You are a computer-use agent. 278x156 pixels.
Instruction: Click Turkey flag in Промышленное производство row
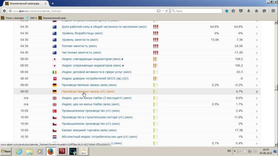55,111
